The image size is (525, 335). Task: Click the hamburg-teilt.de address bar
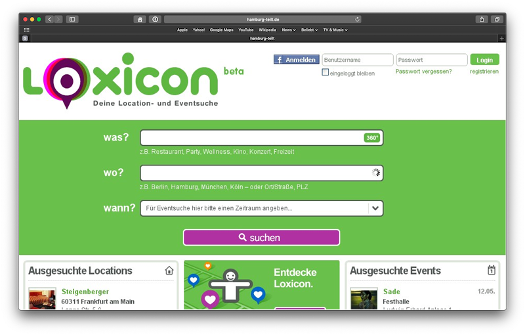click(x=262, y=20)
